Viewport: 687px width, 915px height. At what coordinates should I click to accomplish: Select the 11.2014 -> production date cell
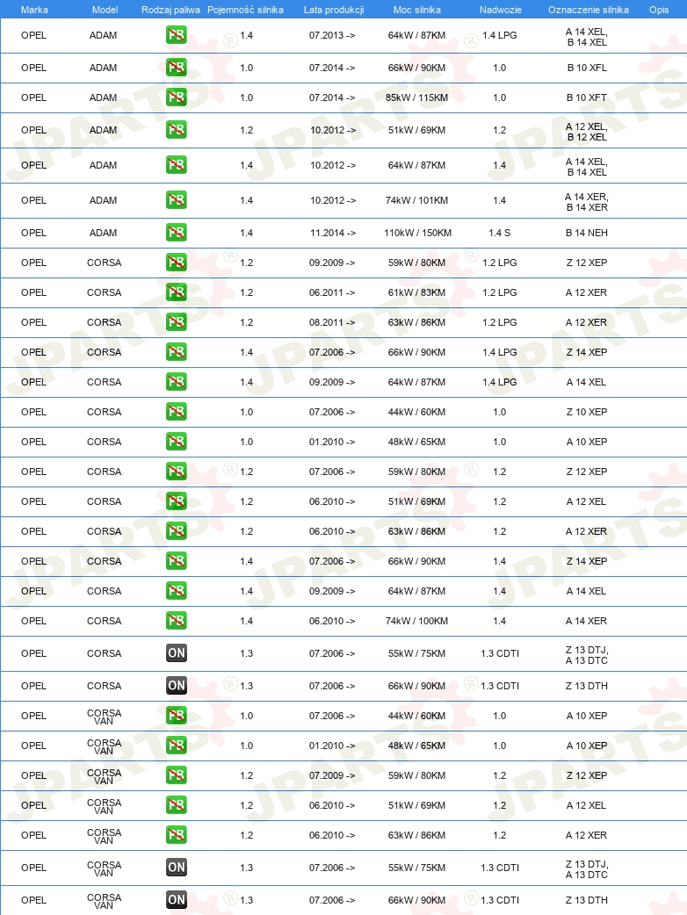(x=333, y=233)
